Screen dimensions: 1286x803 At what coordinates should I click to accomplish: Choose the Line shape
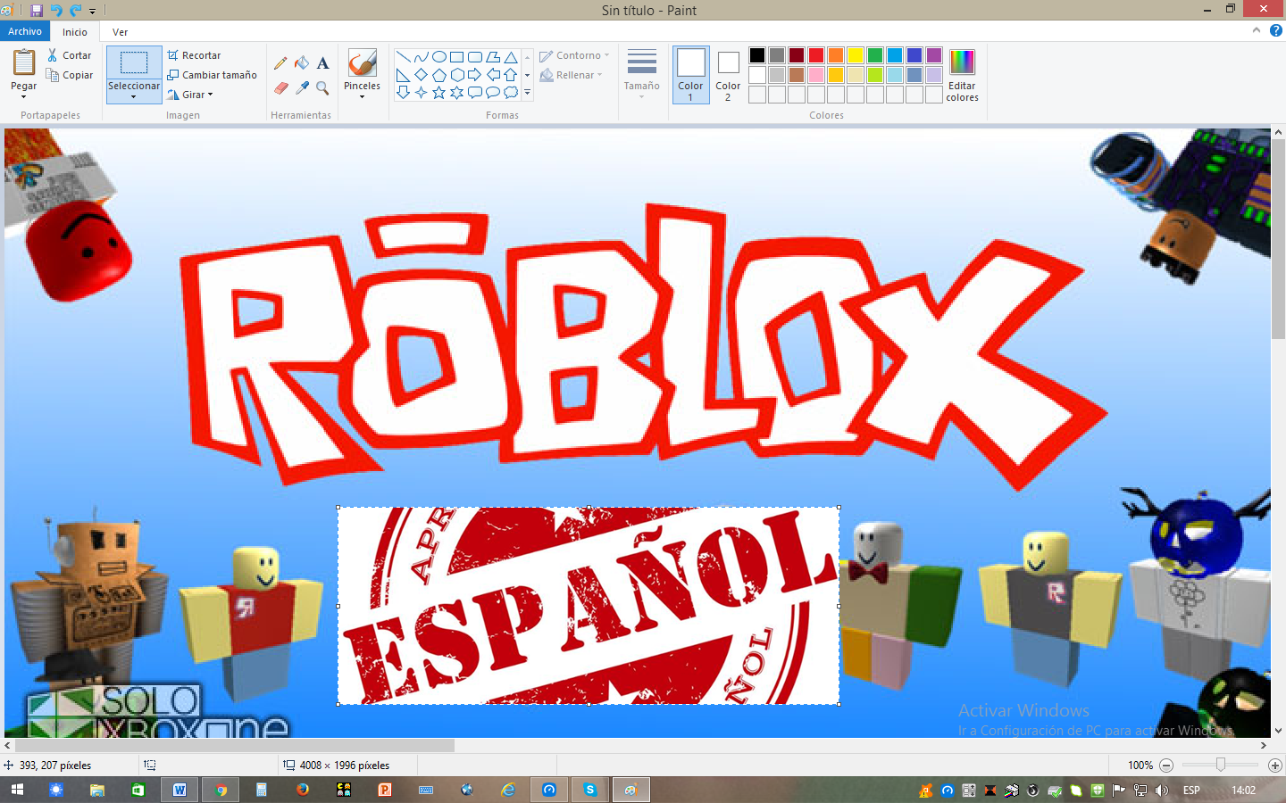tap(403, 57)
